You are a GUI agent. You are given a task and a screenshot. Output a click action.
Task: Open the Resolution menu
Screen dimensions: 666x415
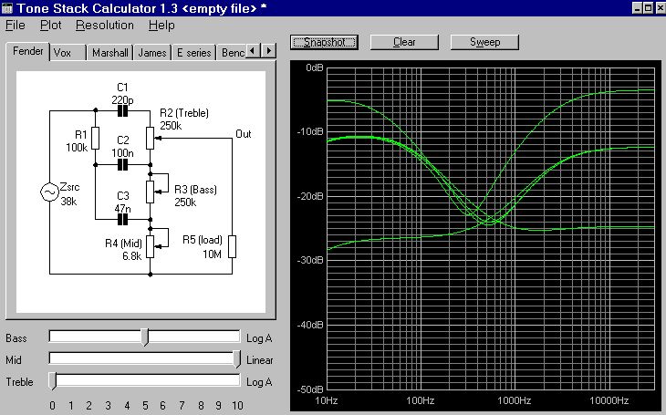104,26
